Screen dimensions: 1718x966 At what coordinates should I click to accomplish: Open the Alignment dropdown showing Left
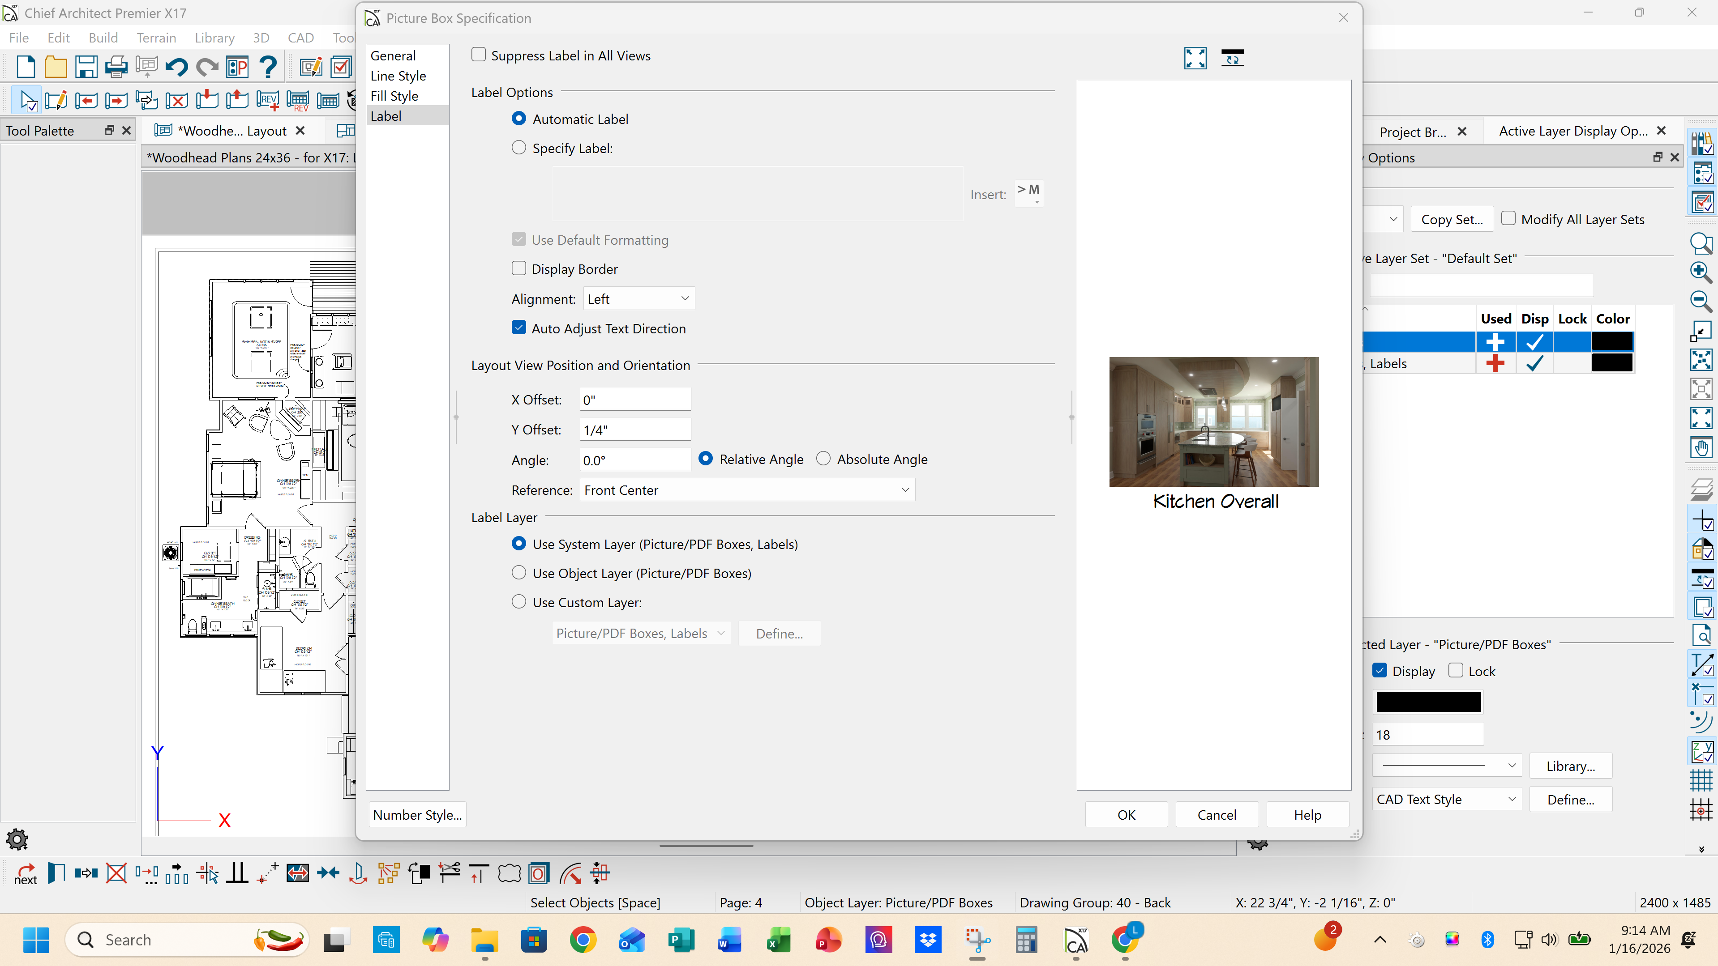[x=638, y=299]
